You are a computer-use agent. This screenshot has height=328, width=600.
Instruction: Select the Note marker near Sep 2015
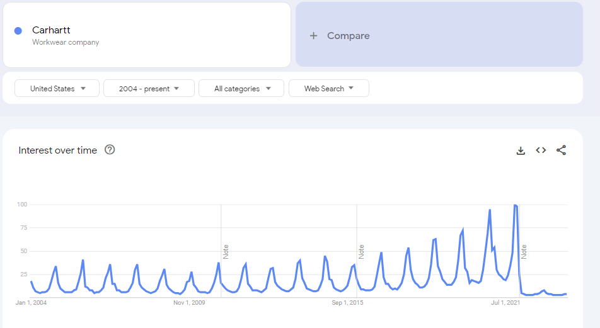pos(362,252)
